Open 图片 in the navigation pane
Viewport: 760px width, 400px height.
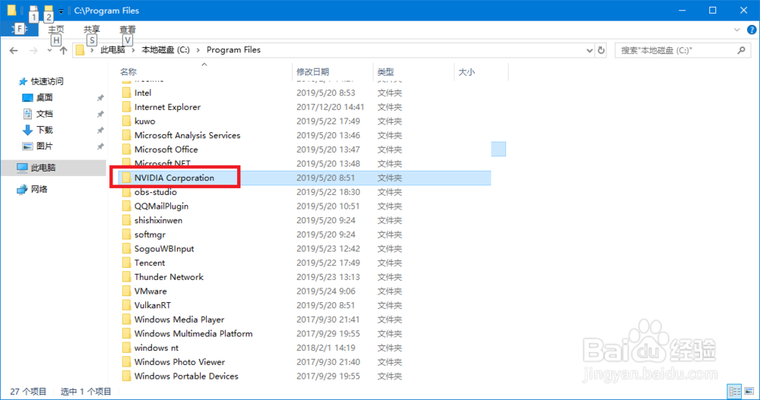click(44, 146)
